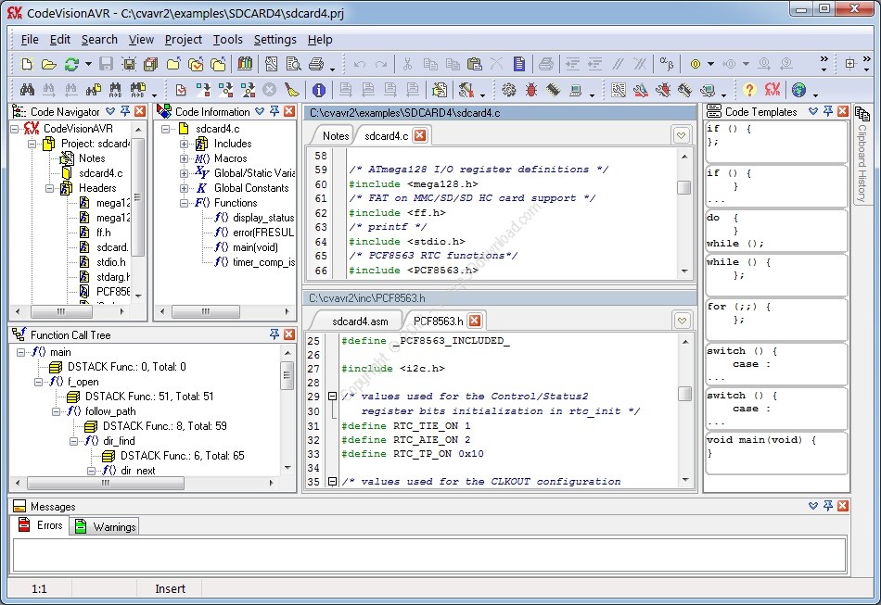This screenshot has width=881, height=605.
Task: Expand Global Constants node
Action: 184,189
